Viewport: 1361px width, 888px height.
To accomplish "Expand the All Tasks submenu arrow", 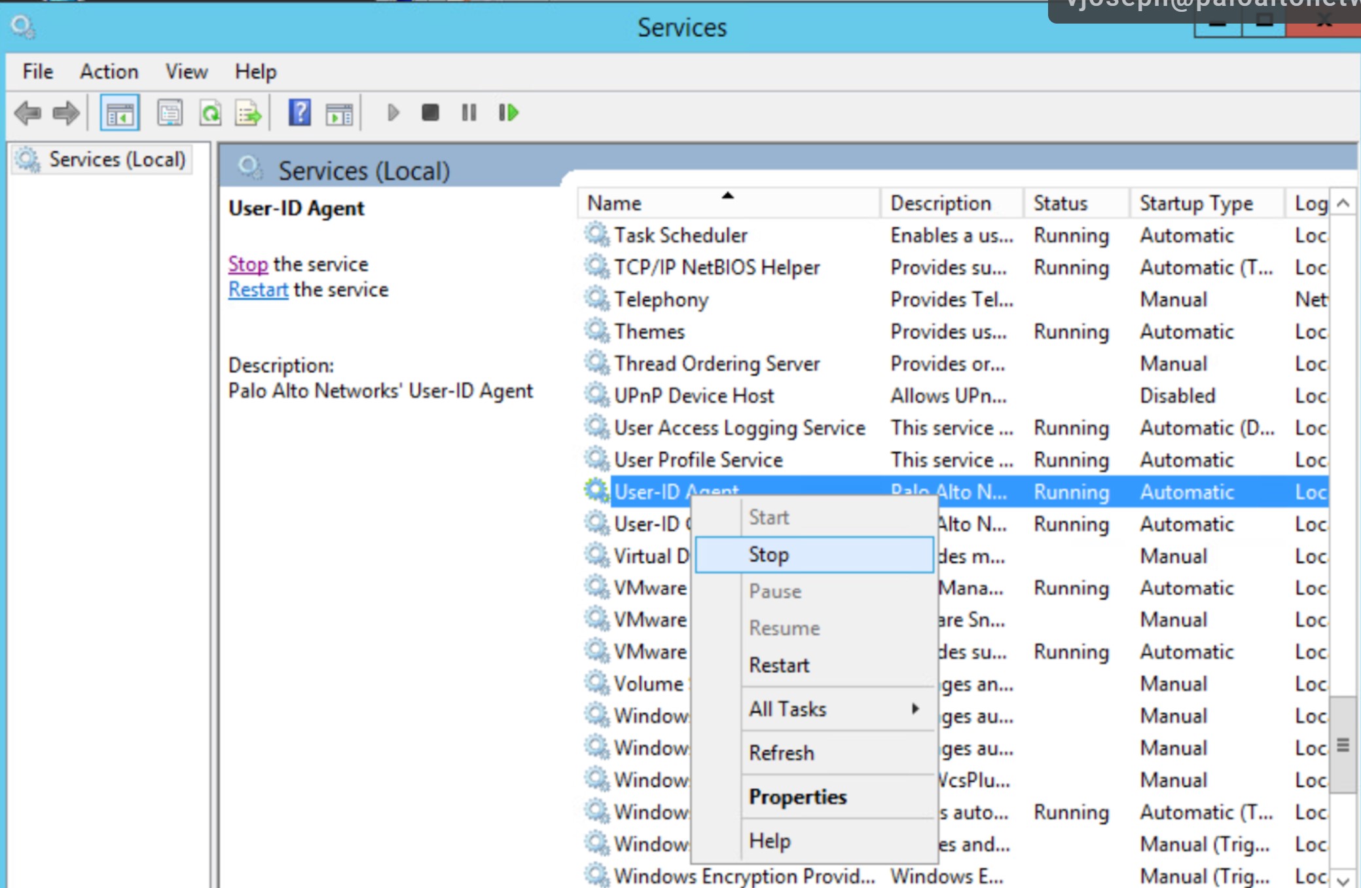I will pos(916,709).
